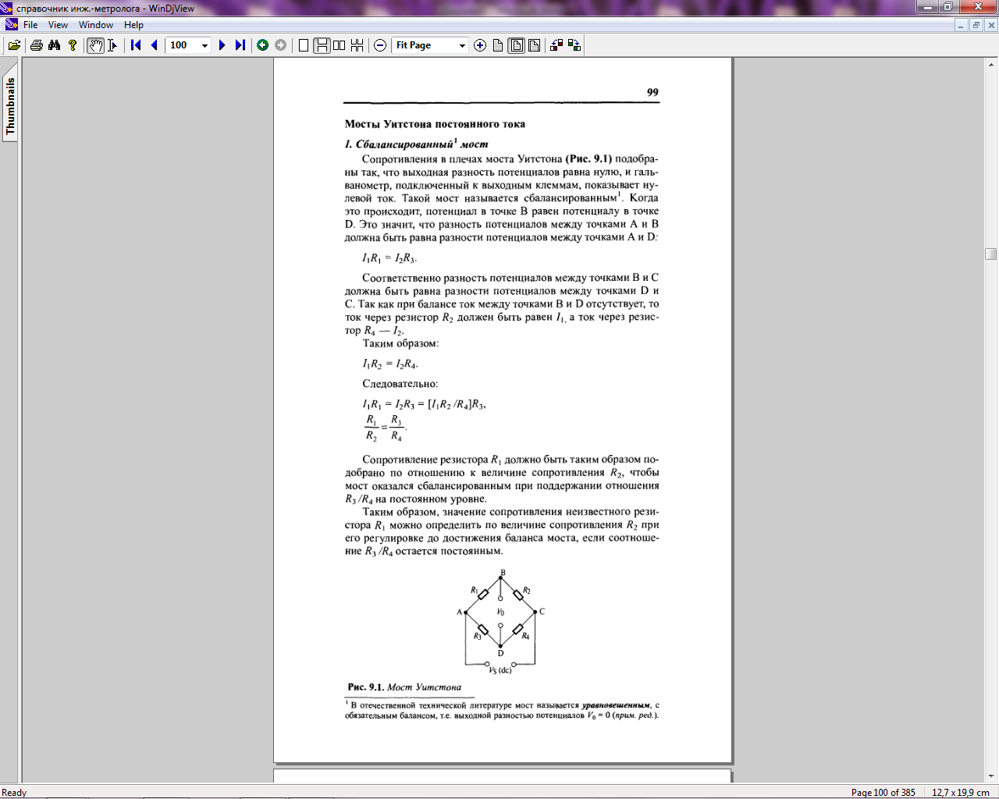Minimize the inner document window
Screen dimensions: 999x799
tap(961, 25)
